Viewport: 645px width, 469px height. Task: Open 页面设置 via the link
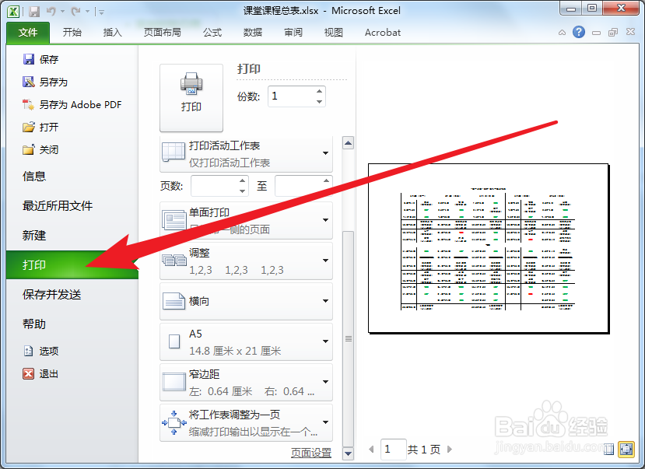tap(310, 452)
